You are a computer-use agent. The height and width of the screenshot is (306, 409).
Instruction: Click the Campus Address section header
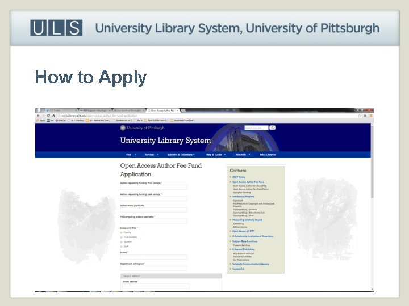tap(171, 276)
